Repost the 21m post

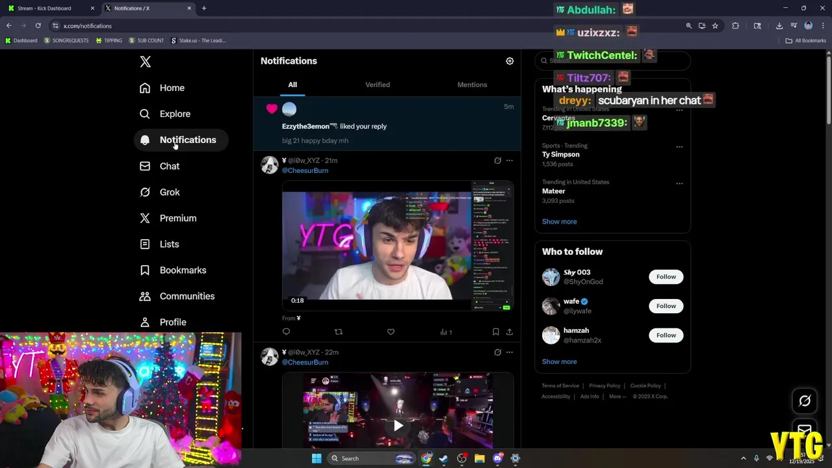(x=338, y=332)
